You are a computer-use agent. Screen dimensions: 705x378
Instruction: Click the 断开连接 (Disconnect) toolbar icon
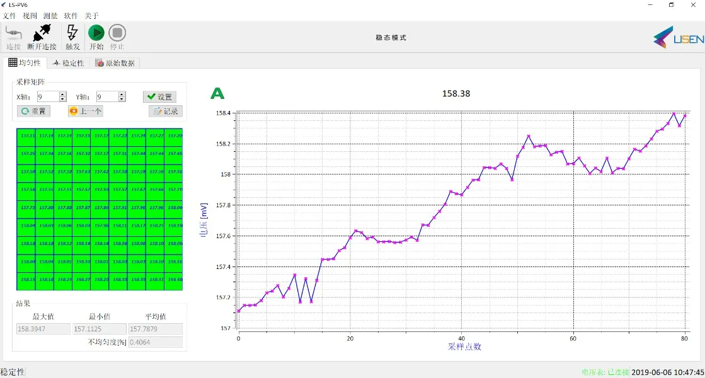click(x=42, y=33)
